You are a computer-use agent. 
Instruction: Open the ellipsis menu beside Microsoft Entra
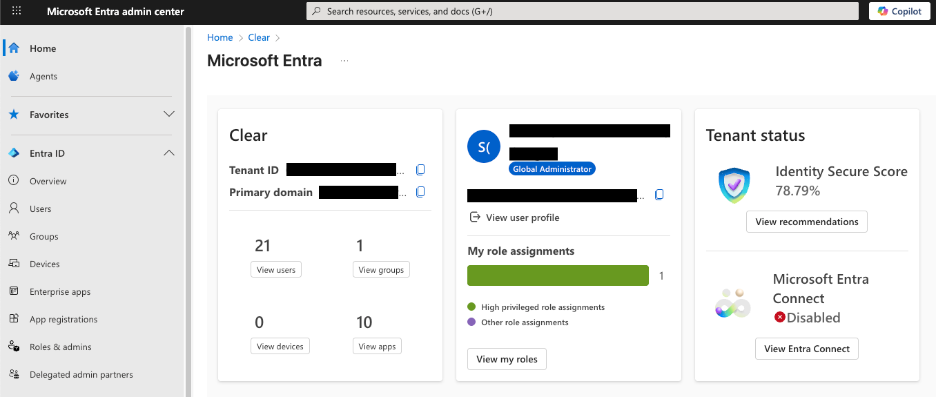click(344, 61)
